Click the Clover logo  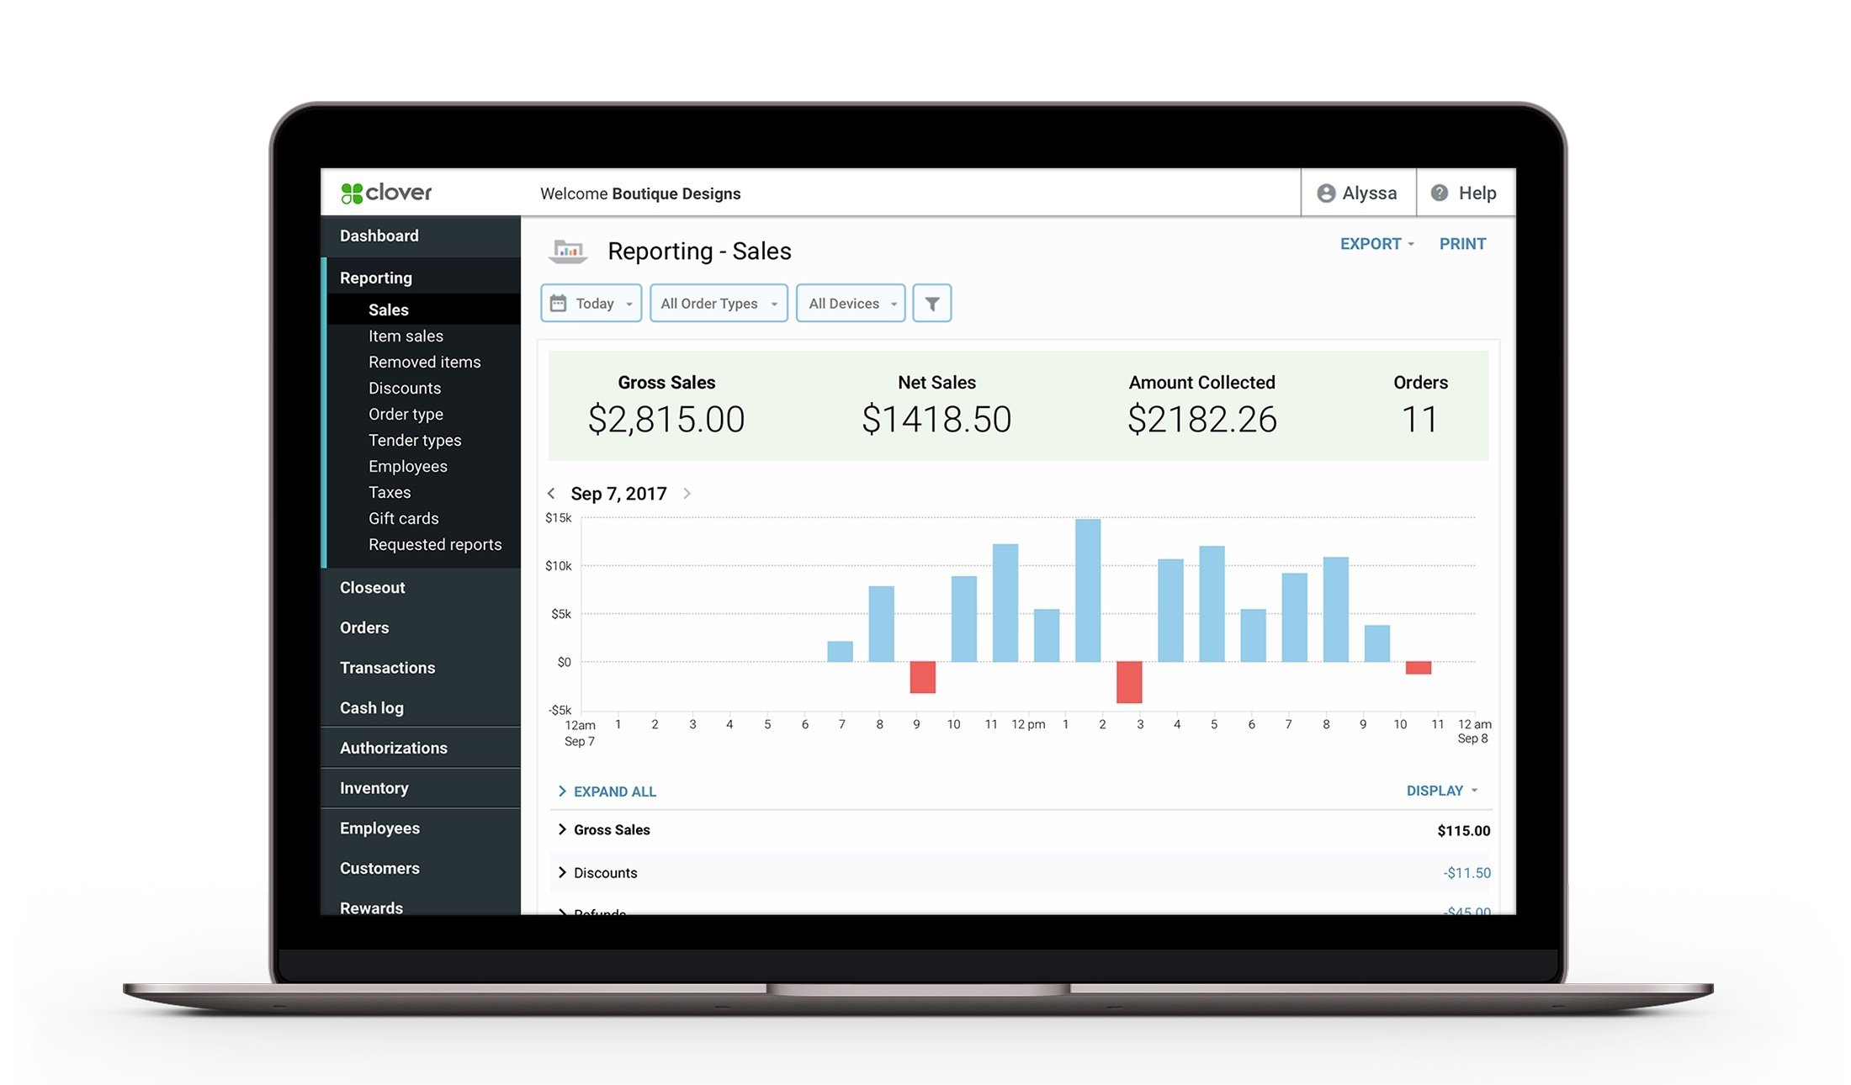click(x=385, y=193)
